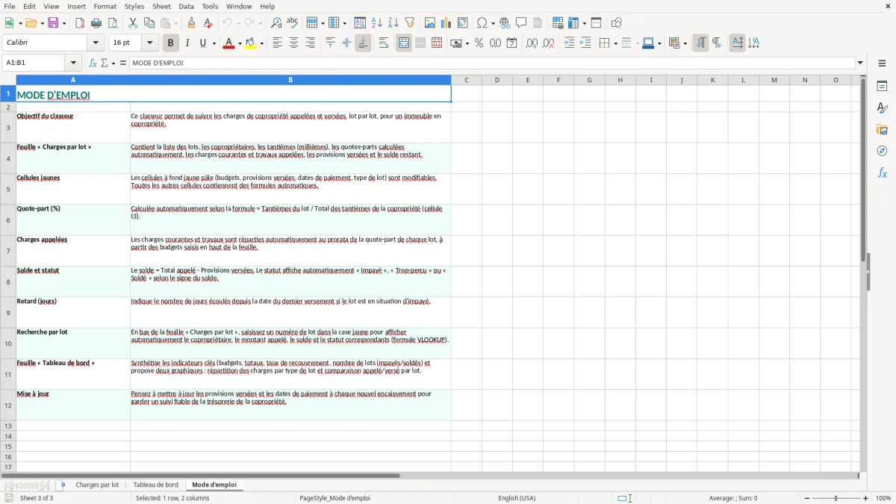Select column C header
Image resolution: width=896 pixels, height=504 pixels.
[467, 80]
